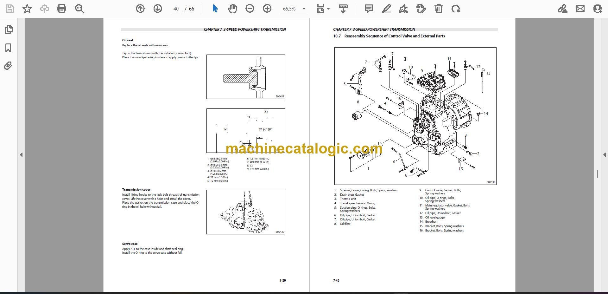Zoom out with the minus icon
Screen dimensions: 608x294
pos(250,9)
